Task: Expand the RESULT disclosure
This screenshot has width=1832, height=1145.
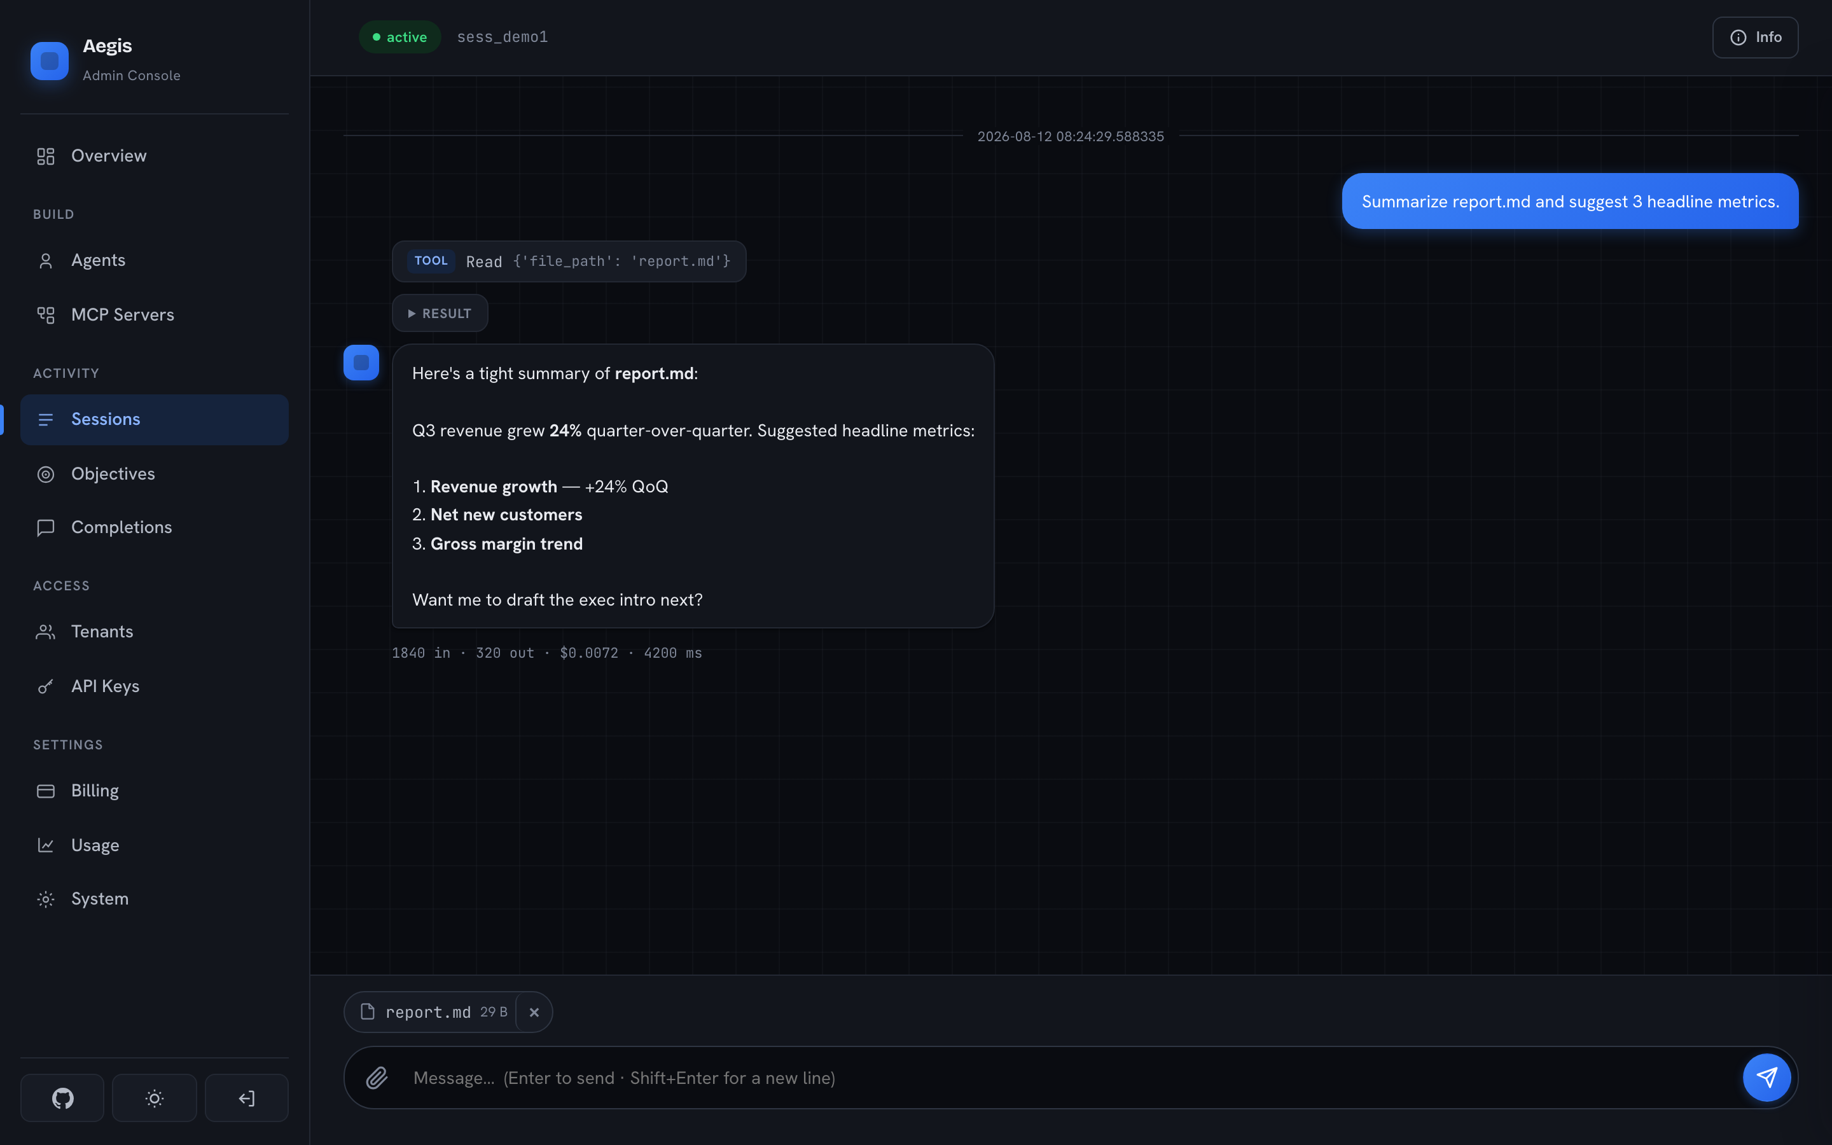Action: coord(440,314)
